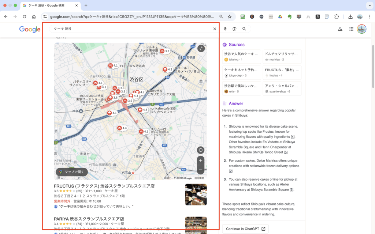Click the Sources heading
Image resolution: width=375 pixels, height=234 pixels.
(x=237, y=45)
